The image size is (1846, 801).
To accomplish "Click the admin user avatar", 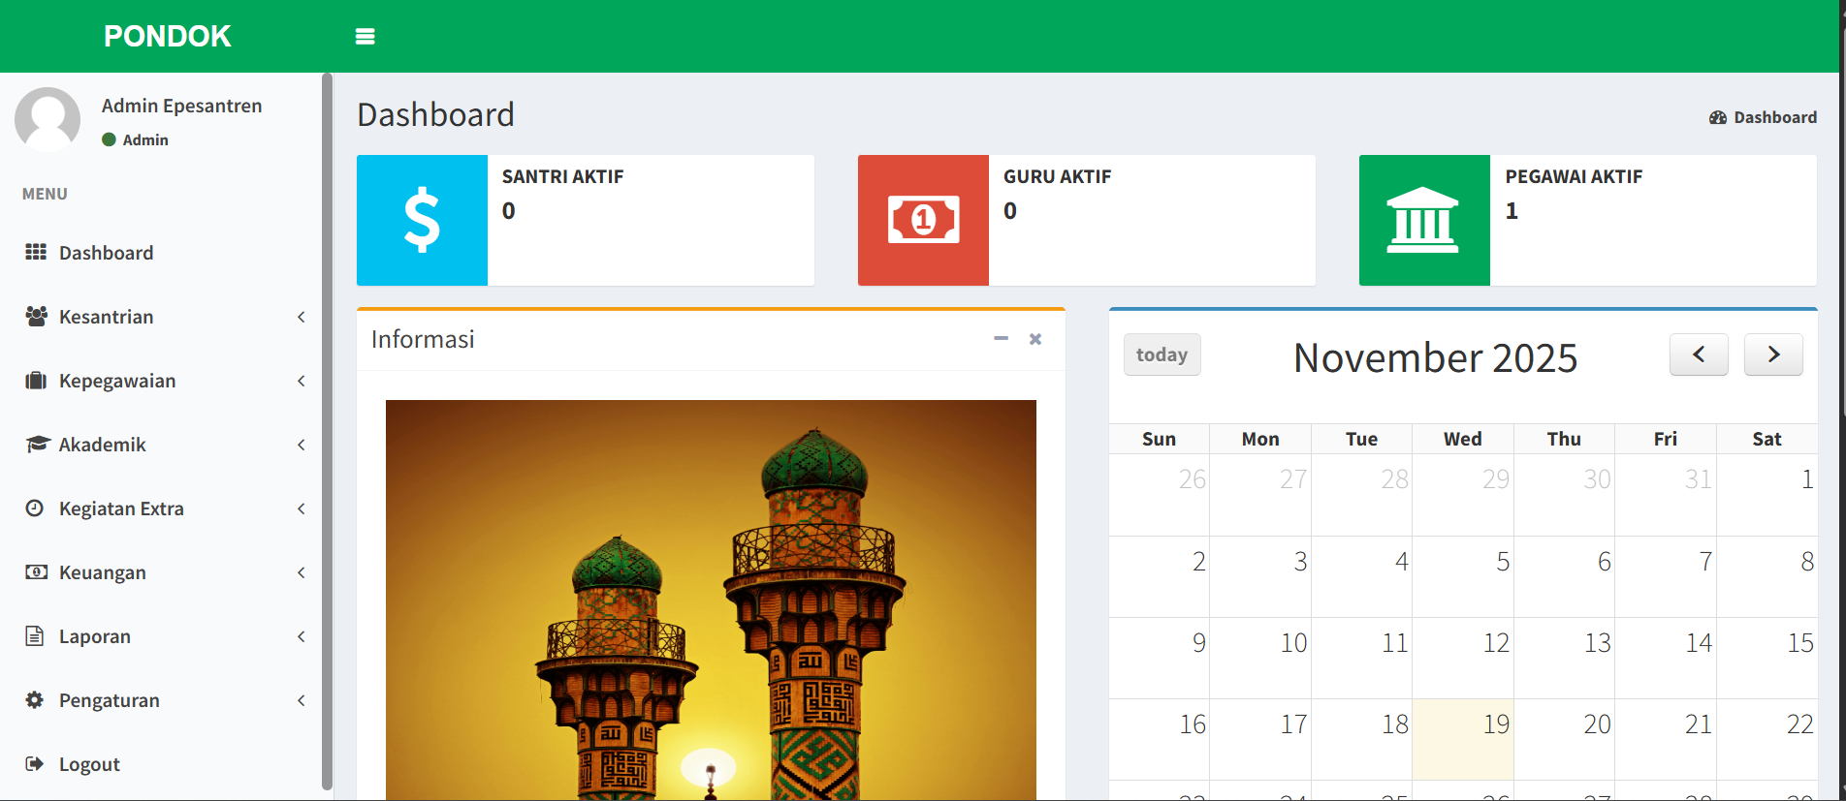I will click(x=48, y=119).
